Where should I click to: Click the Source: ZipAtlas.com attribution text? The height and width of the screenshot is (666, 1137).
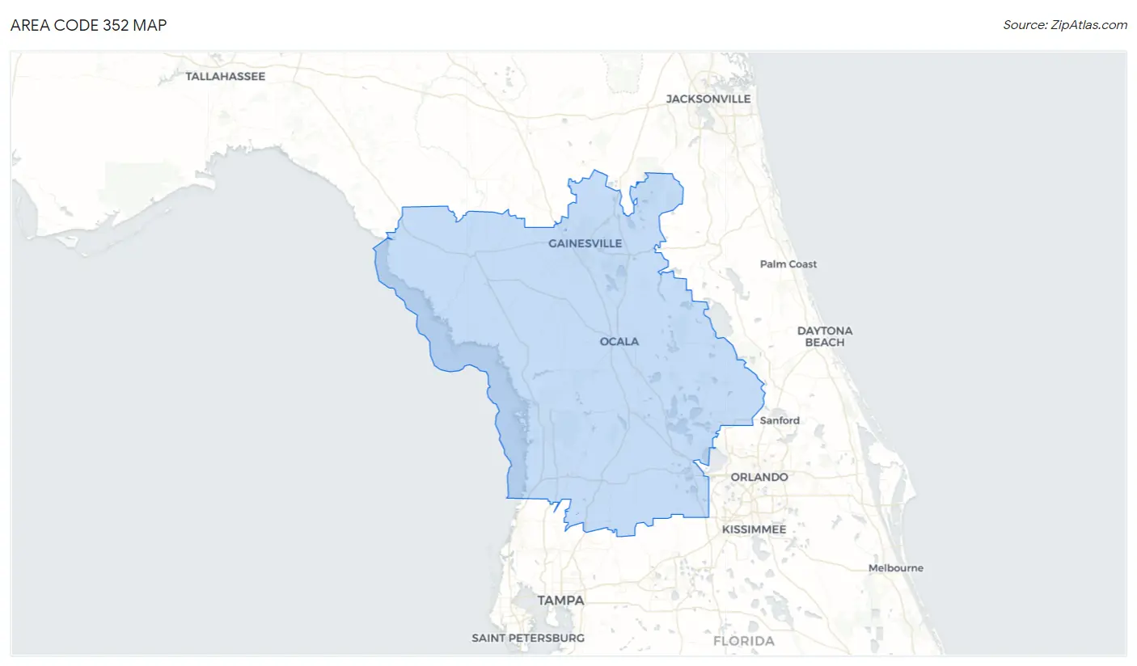coord(1064,25)
